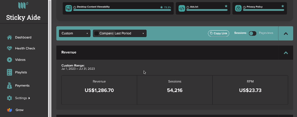
Task: Select the Sessions label
Action: (240, 33)
